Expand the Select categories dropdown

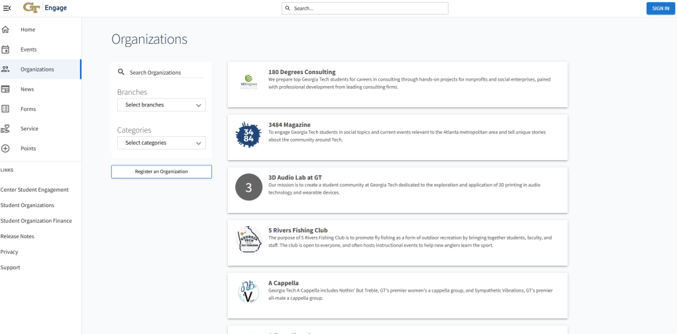162,143
